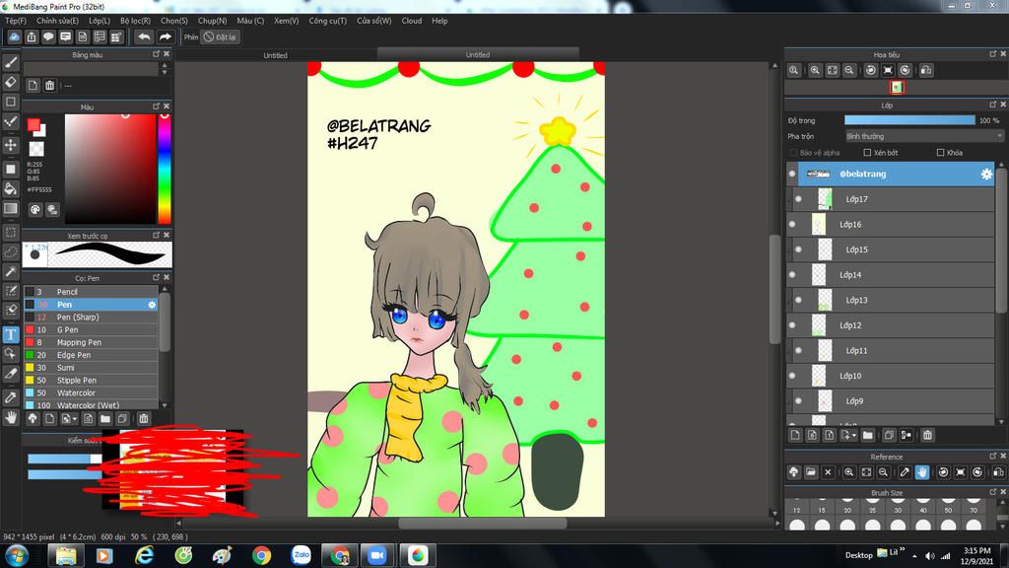This screenshot has height=568, width=1009.
Task: Open the Lớp(L) menu
Action: click(x=100, y=21)
